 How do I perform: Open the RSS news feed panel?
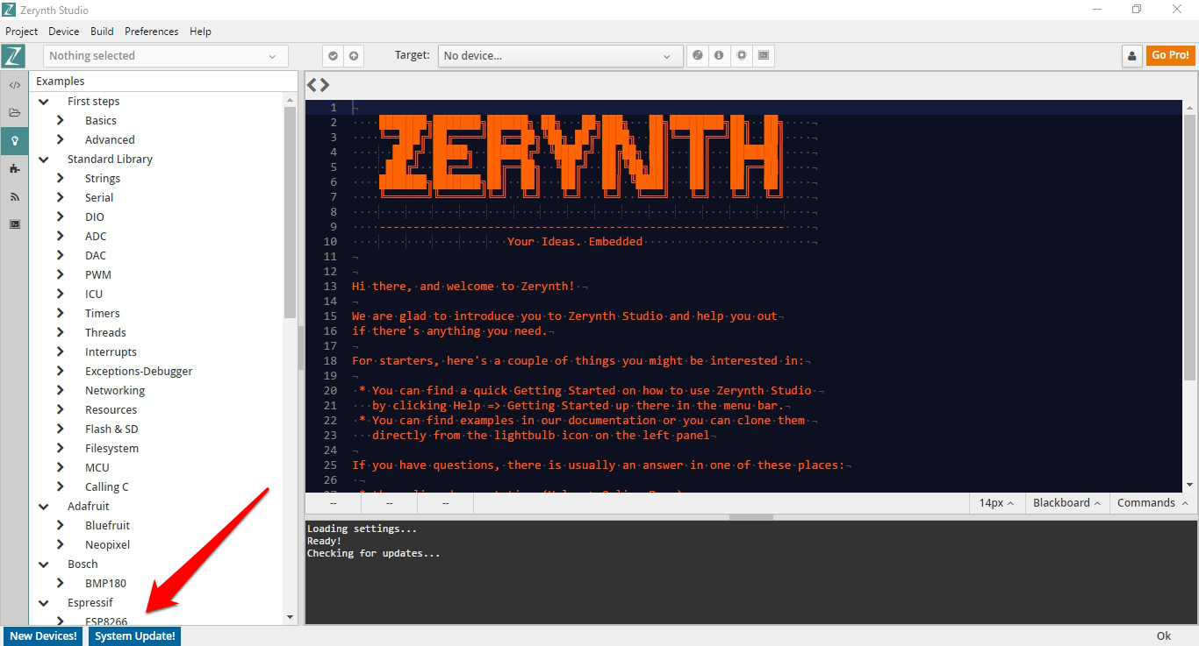pos(14,196)
